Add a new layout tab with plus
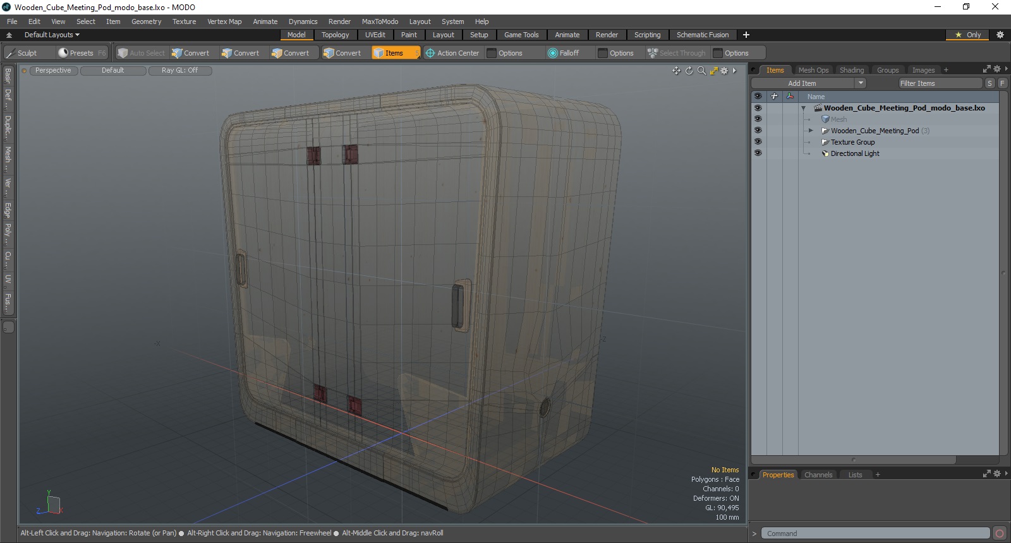The width and height of the screenshot is (1011, 543). (746, 35)
